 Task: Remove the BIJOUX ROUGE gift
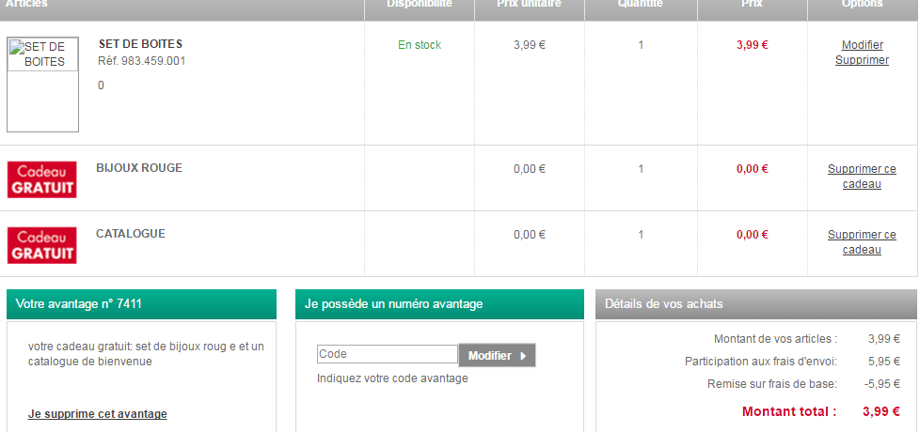862,177
